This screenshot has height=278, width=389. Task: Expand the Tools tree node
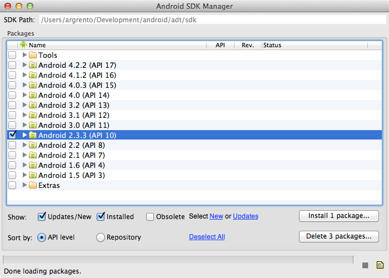[x=24, y=55]
